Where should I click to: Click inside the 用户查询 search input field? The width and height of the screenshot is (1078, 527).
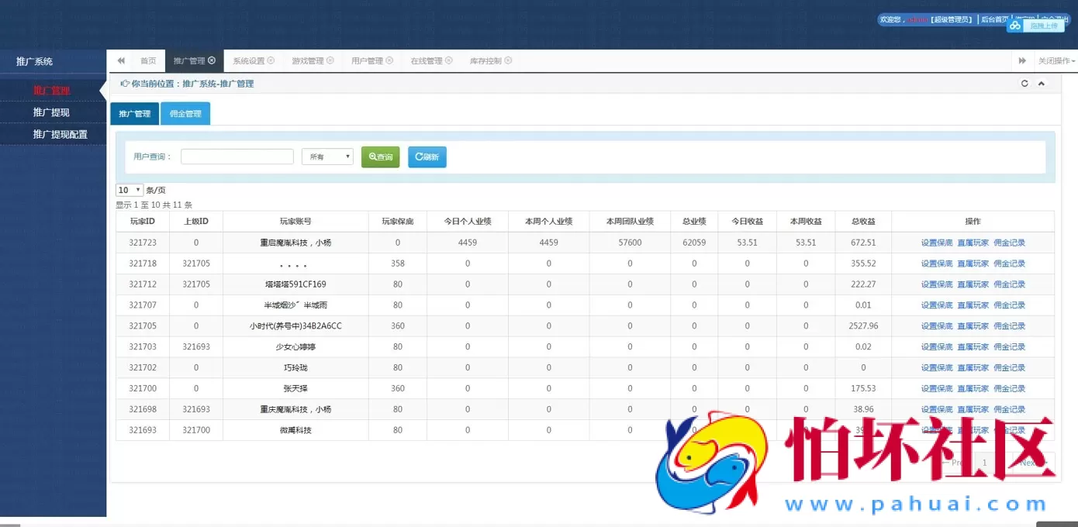click(237, 156)
